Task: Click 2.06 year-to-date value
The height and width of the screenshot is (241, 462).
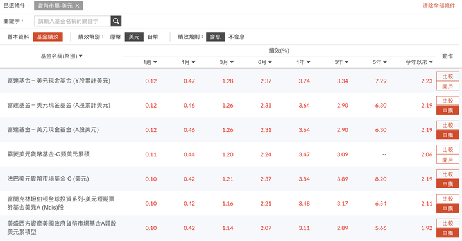Action: click(427, 154)
